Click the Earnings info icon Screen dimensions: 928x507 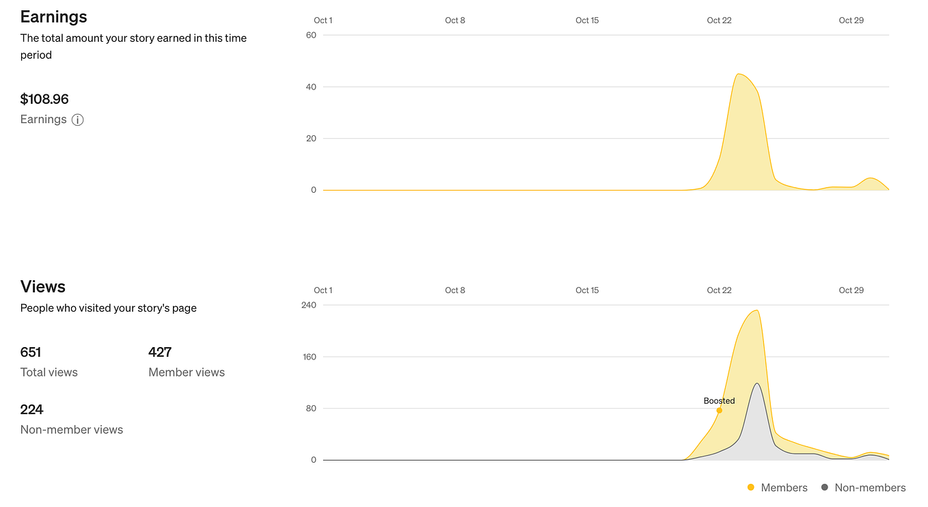tap(78, 120)
